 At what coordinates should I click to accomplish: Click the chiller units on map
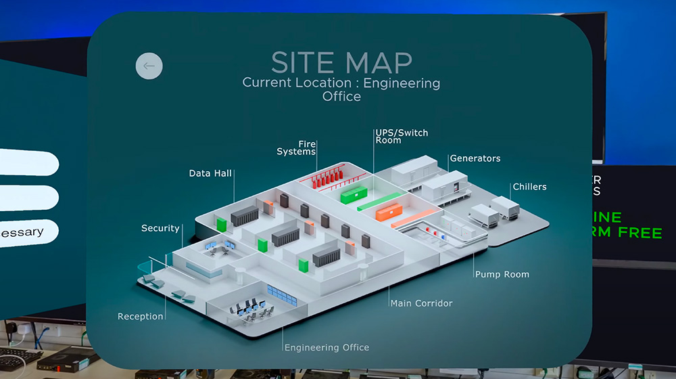pyautogui.click(x=495, y=211)
